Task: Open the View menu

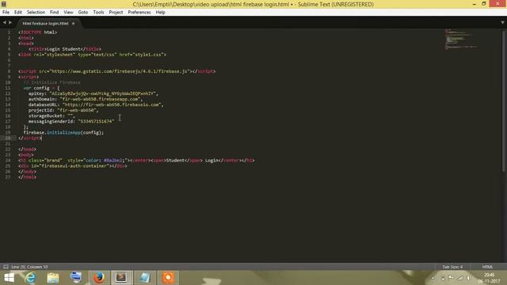Action: pos(68,13)
